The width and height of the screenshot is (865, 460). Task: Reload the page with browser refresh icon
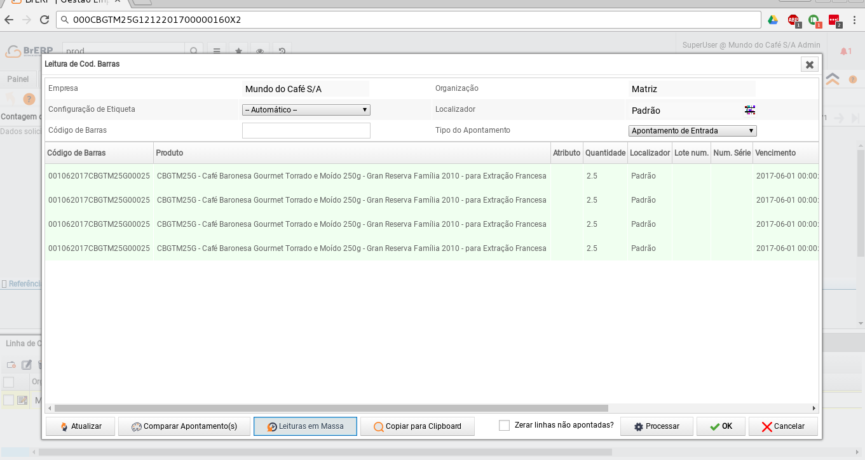click(x=44, y=20)
